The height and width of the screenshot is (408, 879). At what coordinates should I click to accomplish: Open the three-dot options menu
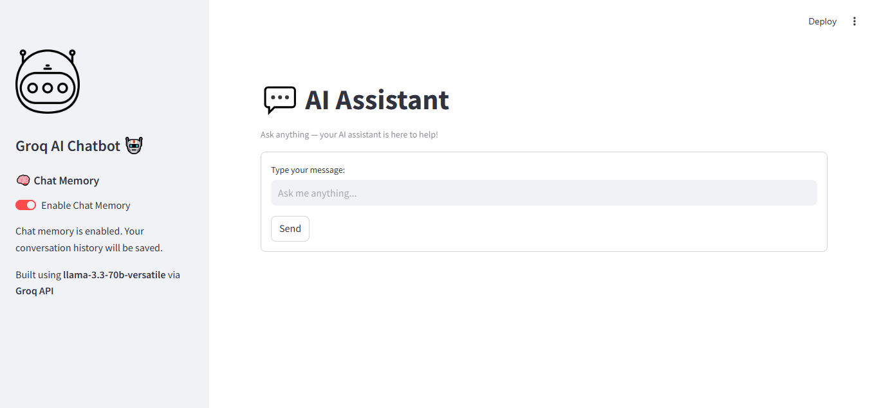(x=855, y=21)
